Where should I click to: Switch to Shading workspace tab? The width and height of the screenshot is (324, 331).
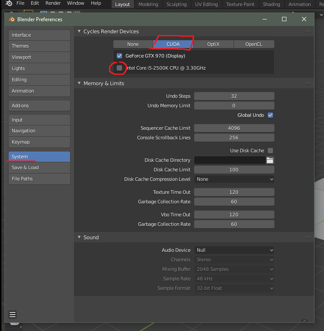pyautogui.click(x=272, y=4)
